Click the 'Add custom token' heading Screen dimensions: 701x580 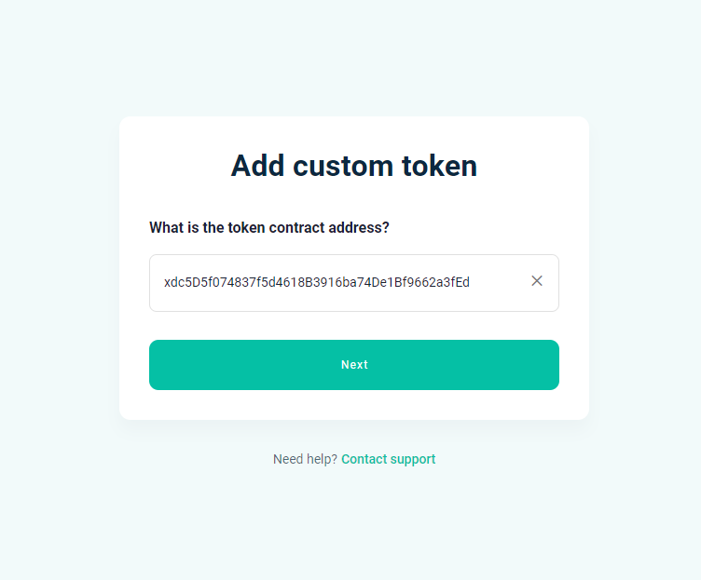pyautogui.click(x=354, y=166)
